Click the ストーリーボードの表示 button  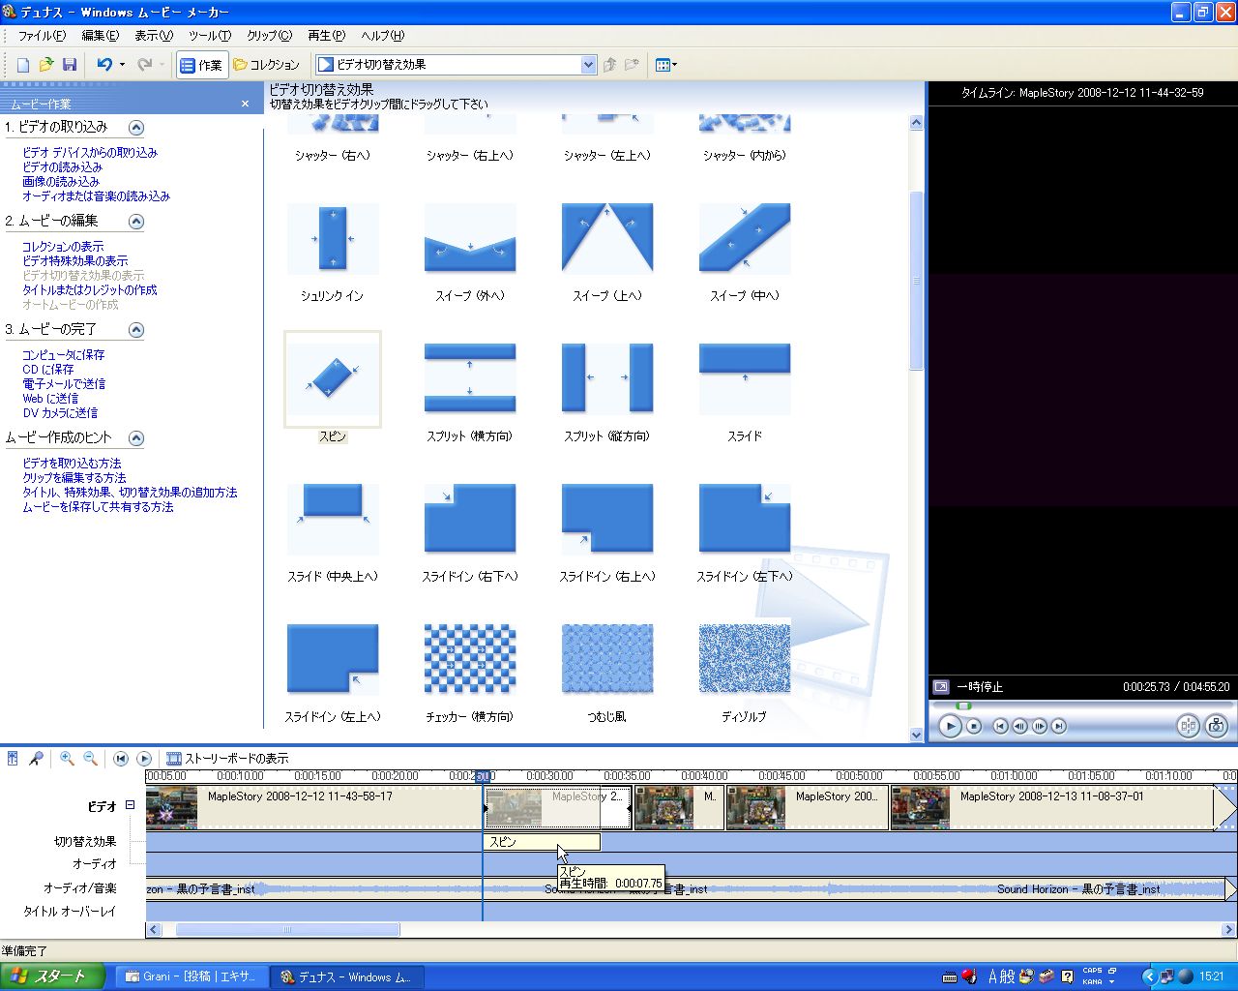click(227, 759)
